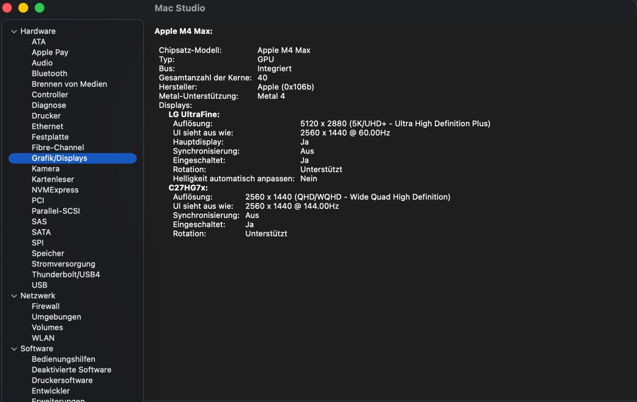
Task: Open the Kamera entry
Action: coord(46,169)
